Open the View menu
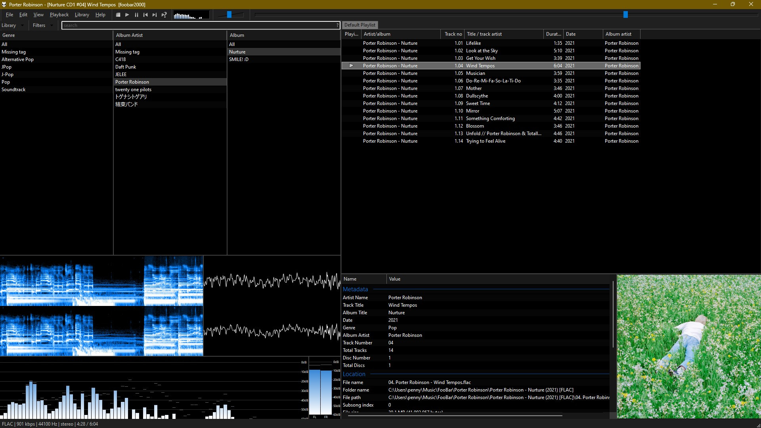The image size is (761, 428). [x=38, y=15]
